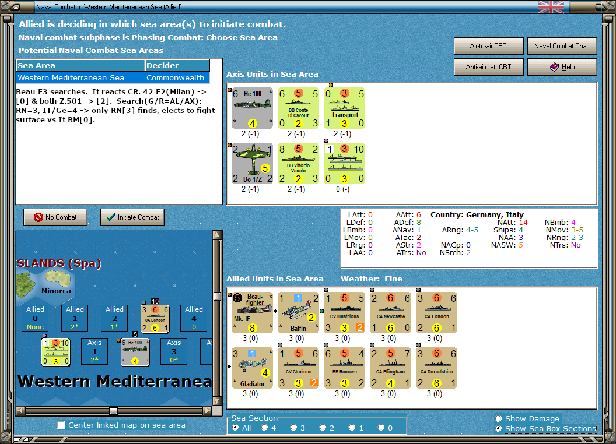Click CA London counter on the mini map
This screenshot has width=616, height=444.
(x=155, y=319)
